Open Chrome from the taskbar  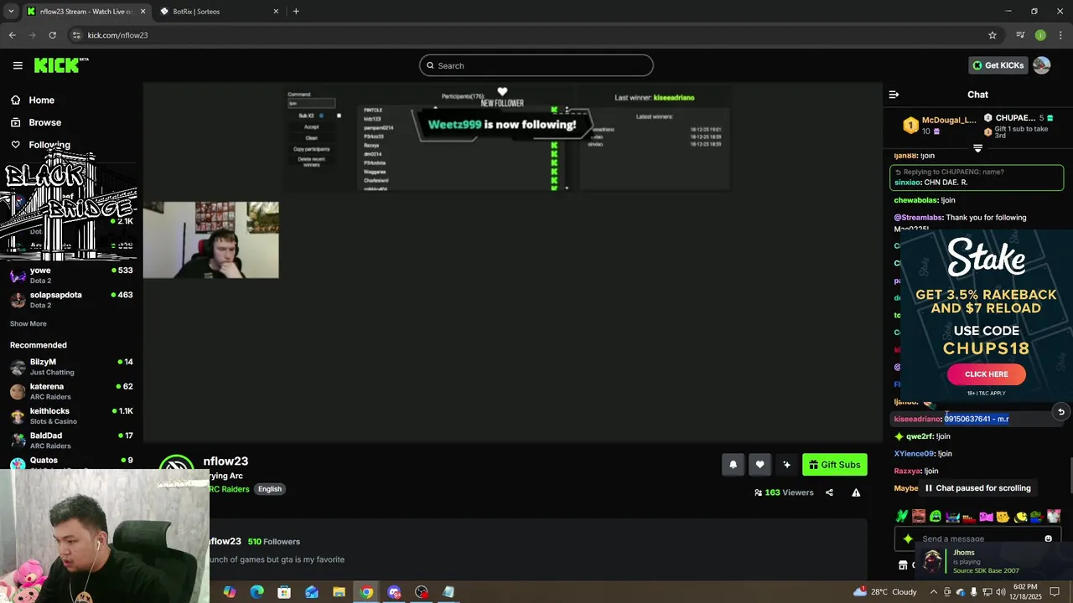click(366, 592)
